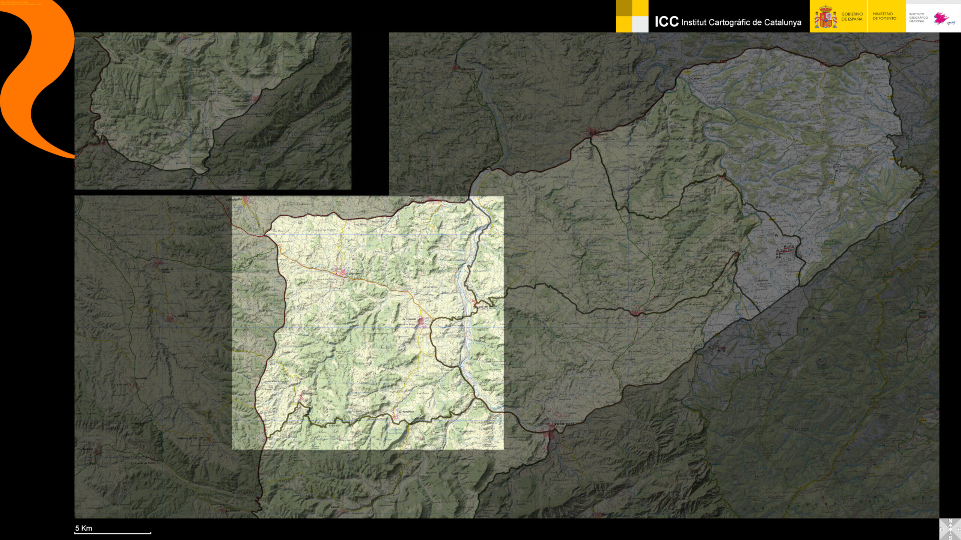Click the E letter on the compass
Screen dimensions: 961x540
959,529
